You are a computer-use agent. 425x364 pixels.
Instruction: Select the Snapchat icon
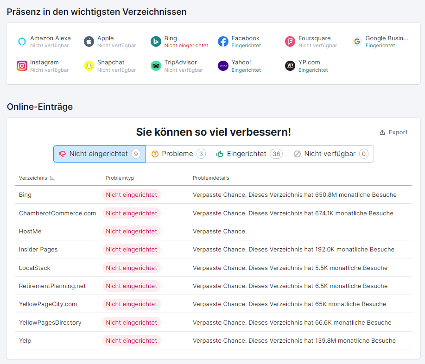(x=89, y=65)
